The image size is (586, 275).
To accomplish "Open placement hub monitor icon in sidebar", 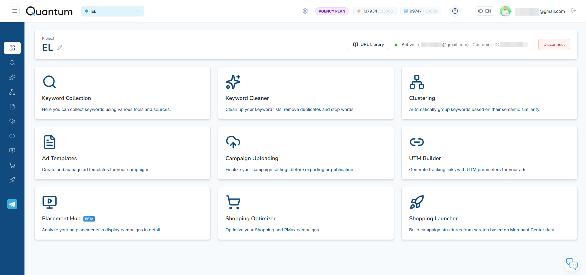I will point(12,151).
